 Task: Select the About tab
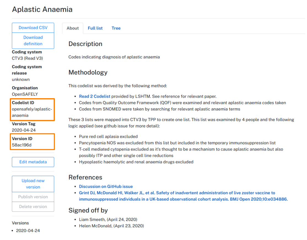(x=72, y=28)
